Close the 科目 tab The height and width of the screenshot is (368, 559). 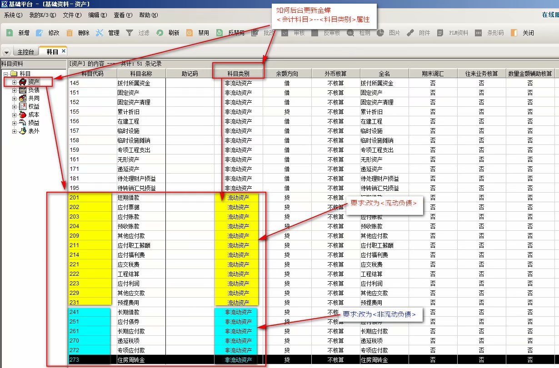coord(63,51)
